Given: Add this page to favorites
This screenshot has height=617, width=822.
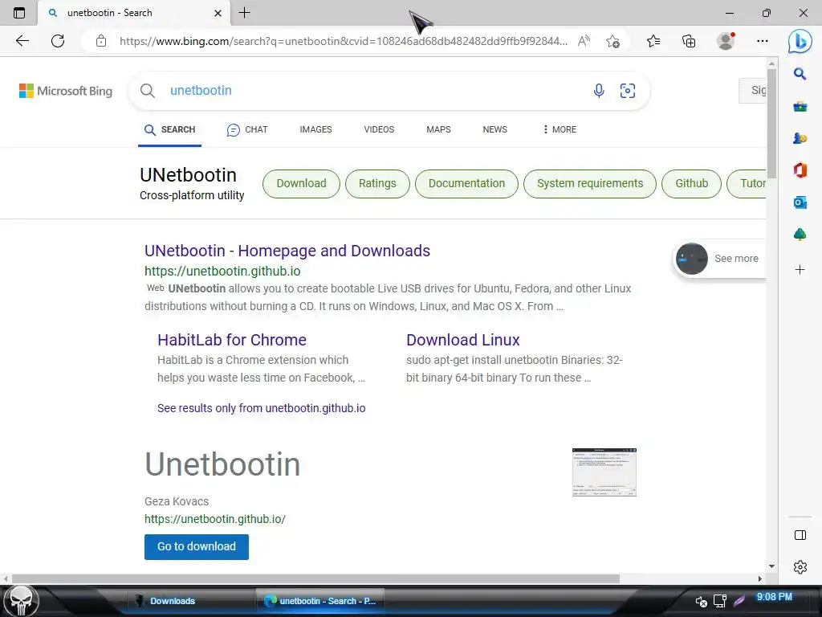Looking at the screenshot, I should coord(612,41).
